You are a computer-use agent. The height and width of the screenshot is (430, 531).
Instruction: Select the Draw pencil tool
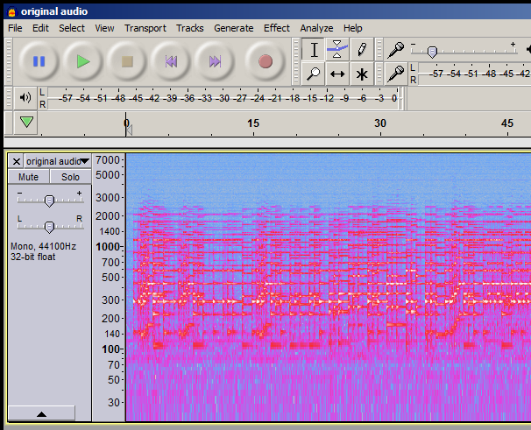pos(362,49)
